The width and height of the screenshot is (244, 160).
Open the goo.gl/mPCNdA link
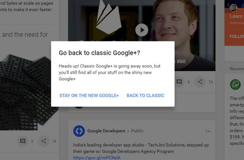(x=97, y=158)
